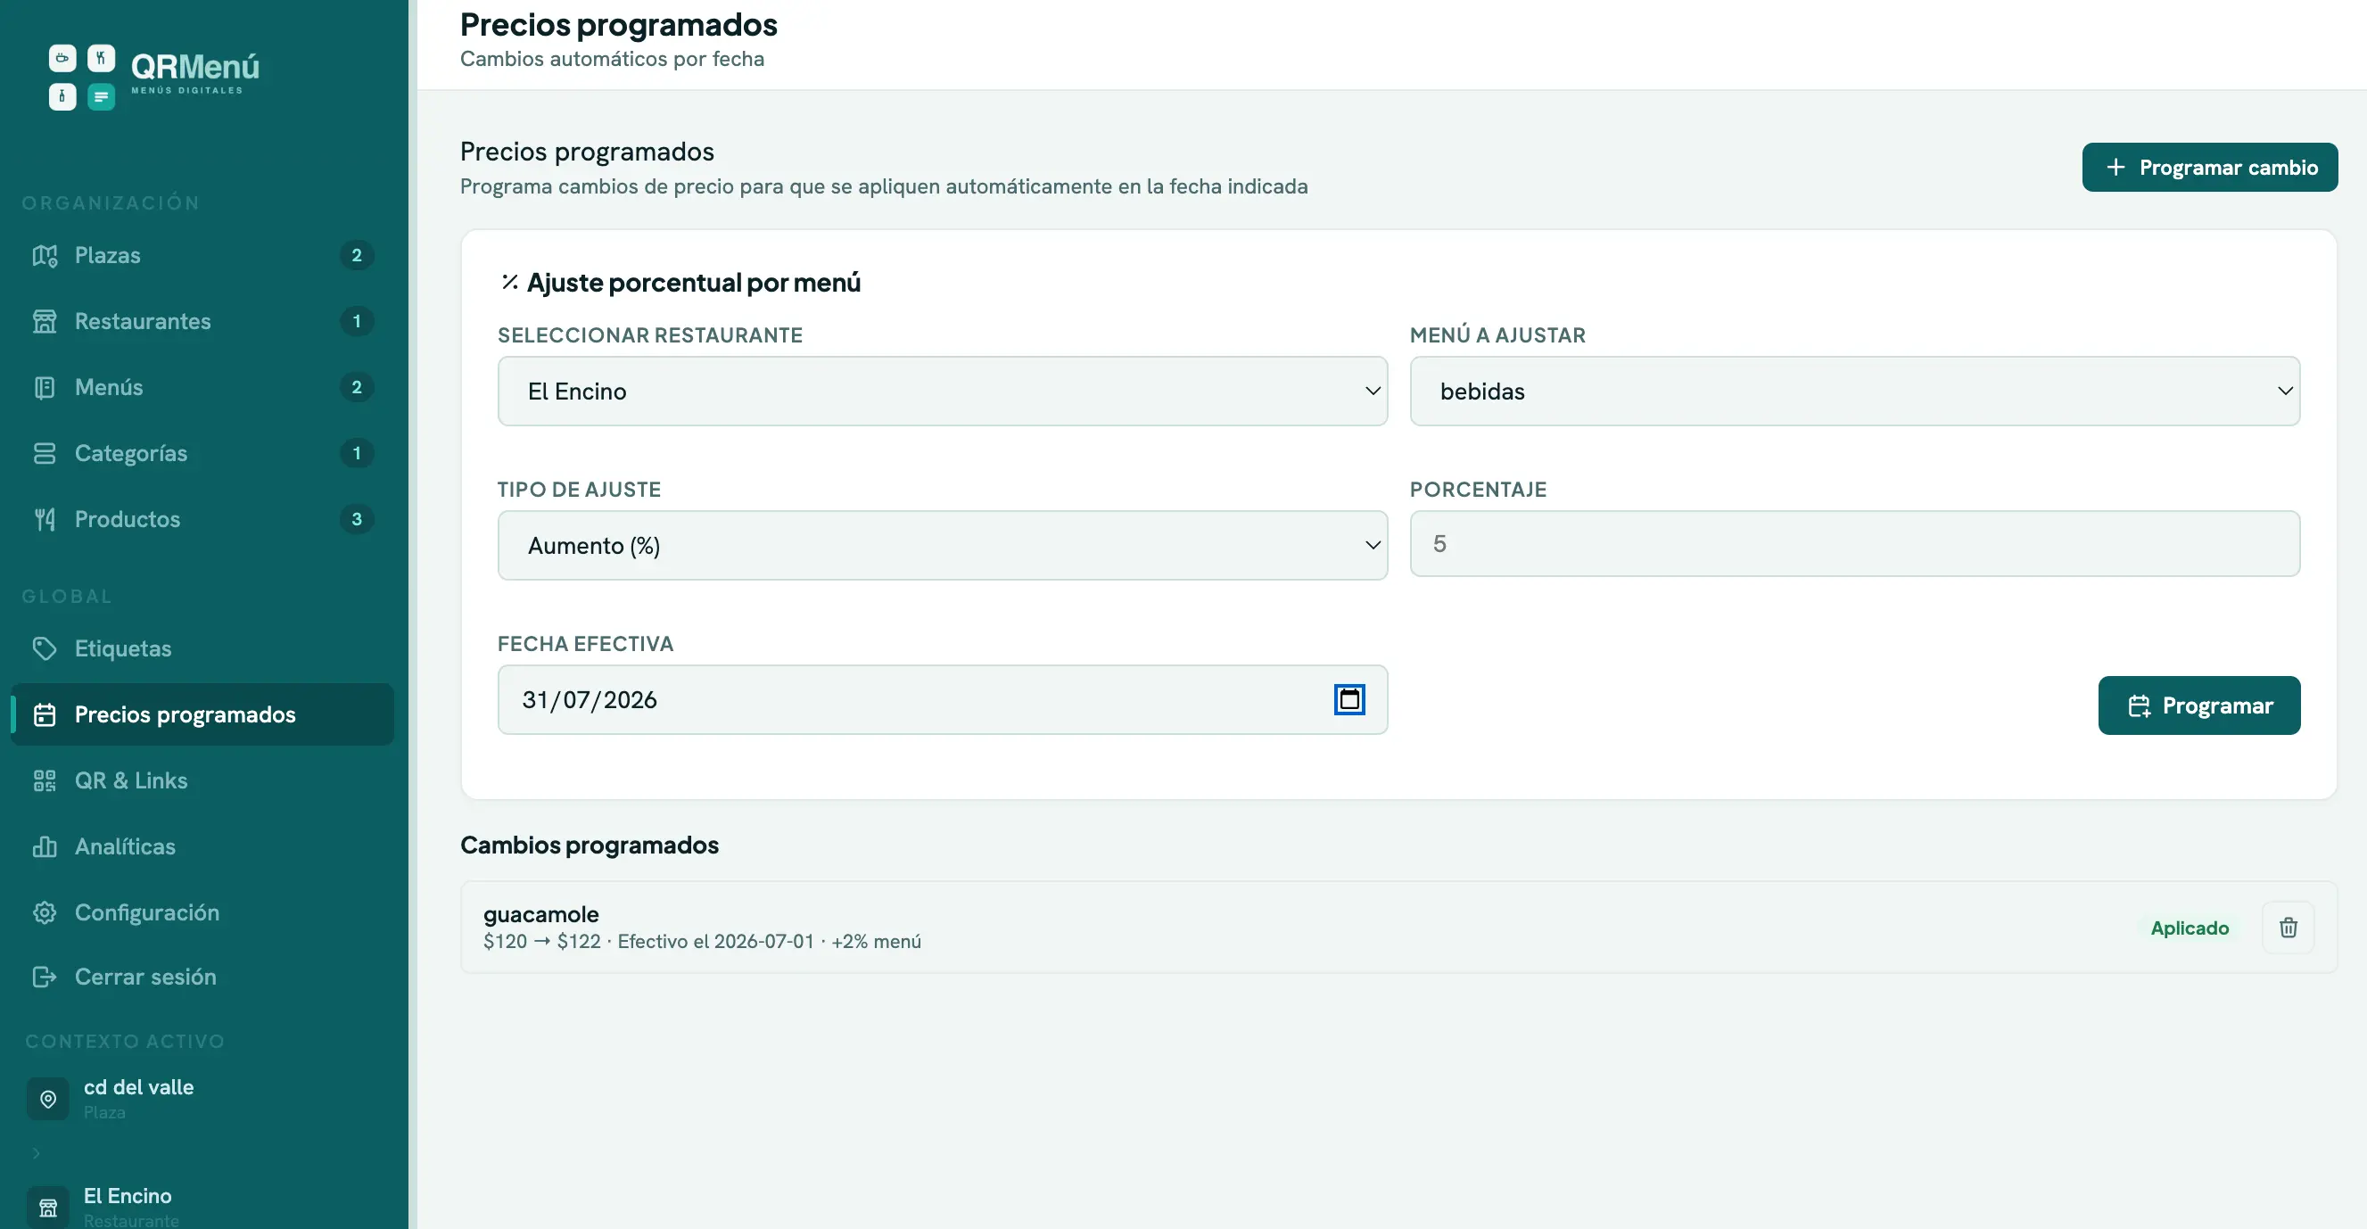2367x1229 pixels.
Task: Click the Programar cambio button
Action: click(x=2210, y=167)
